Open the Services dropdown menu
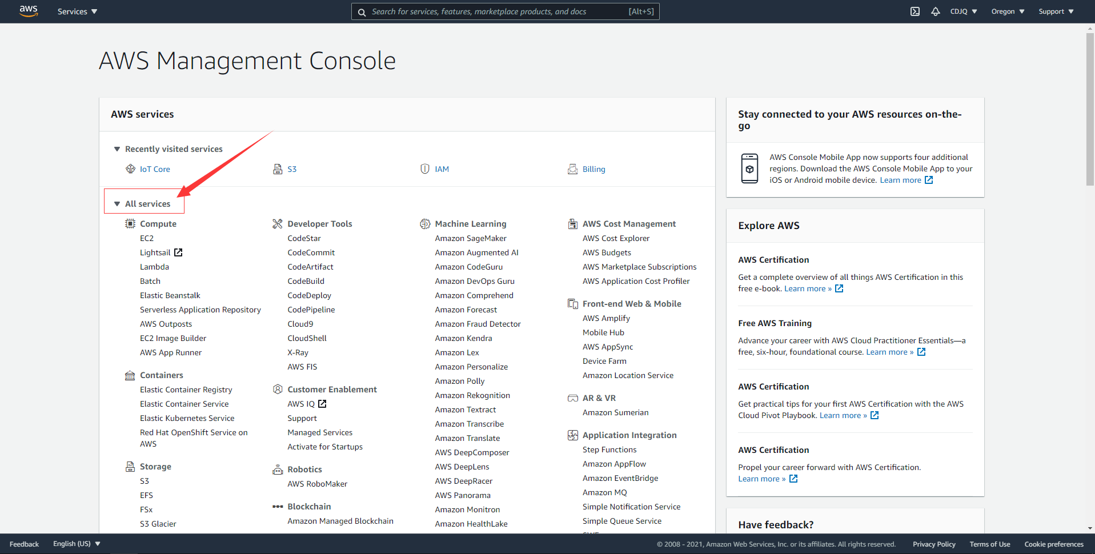The width and height of the screenshot is (1095, 554). coord(77,11)
